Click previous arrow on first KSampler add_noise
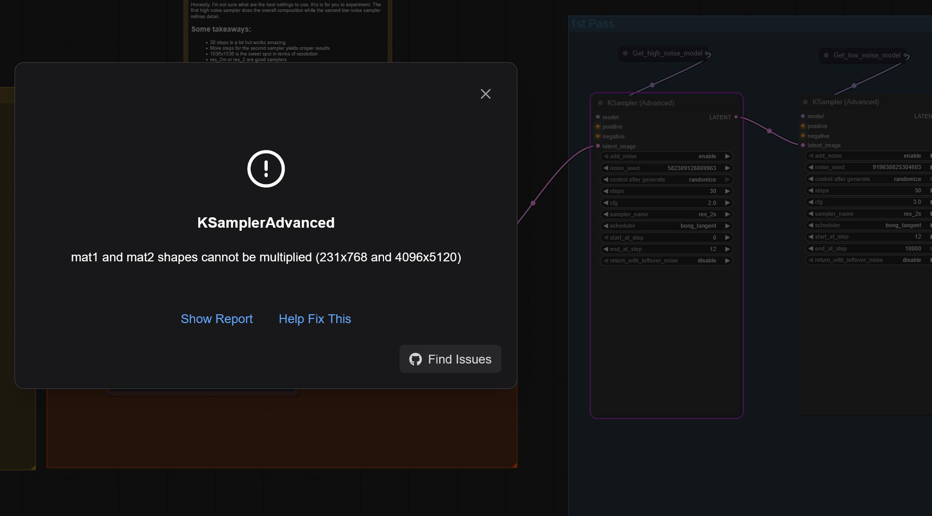Image resolution: width=932 pixels, height=516 pixels. click(606, 156)
